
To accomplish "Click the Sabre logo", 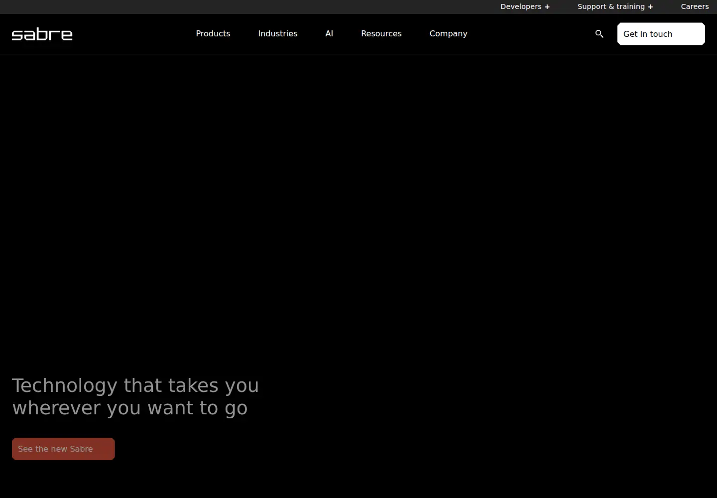I will click(x=42, y=34).
